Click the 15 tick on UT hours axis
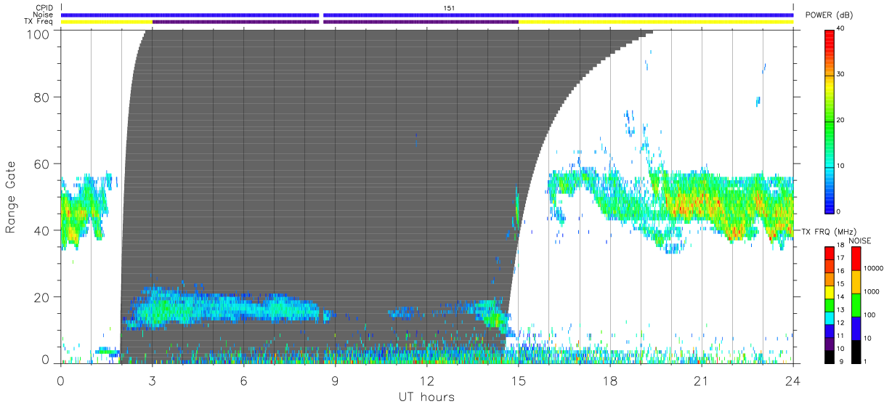The width and height of the screenshot is (892, 412). 519,381
